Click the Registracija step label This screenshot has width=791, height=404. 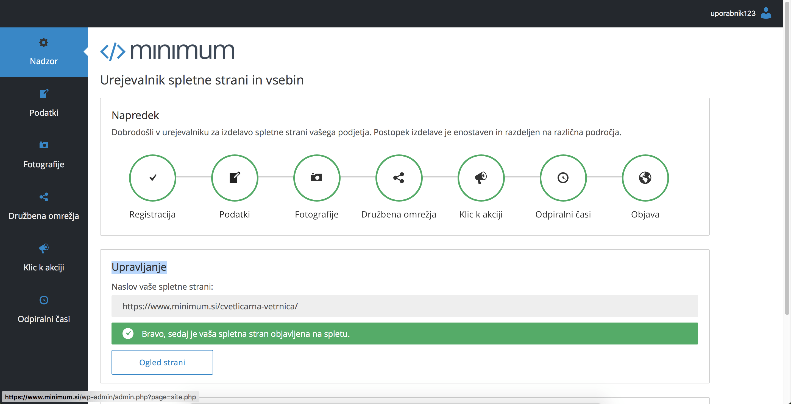tap(152, 214)
